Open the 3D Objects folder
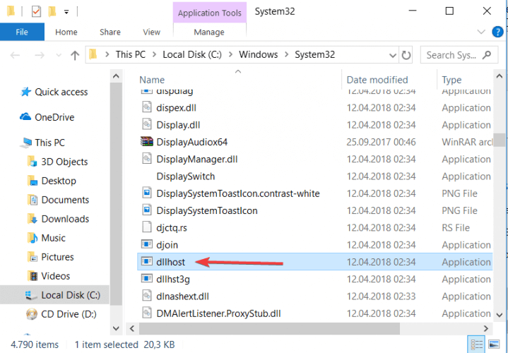 coord(58,162)
